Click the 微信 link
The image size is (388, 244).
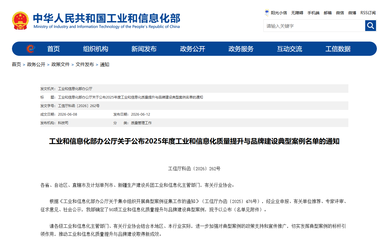[340, 13]
